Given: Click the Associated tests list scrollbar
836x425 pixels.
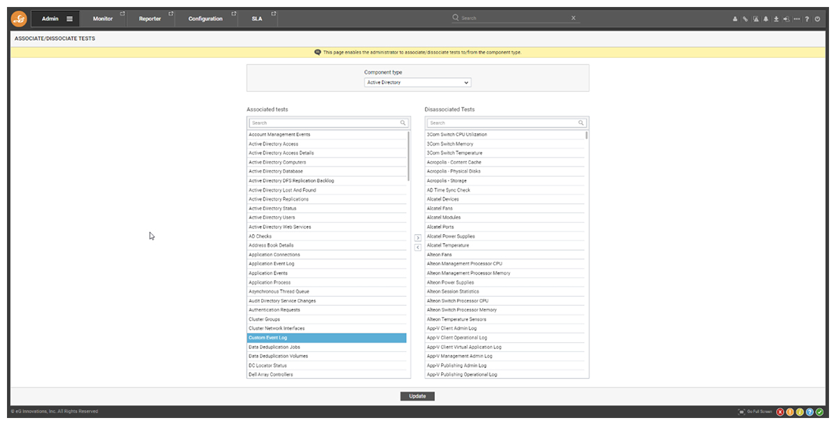Looking at the screenshot, I should click(x=408, y=156).
